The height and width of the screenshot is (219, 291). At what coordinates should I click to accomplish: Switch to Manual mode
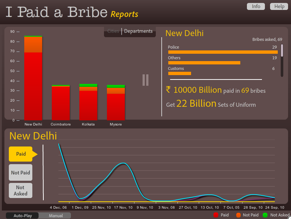(56, 216)
